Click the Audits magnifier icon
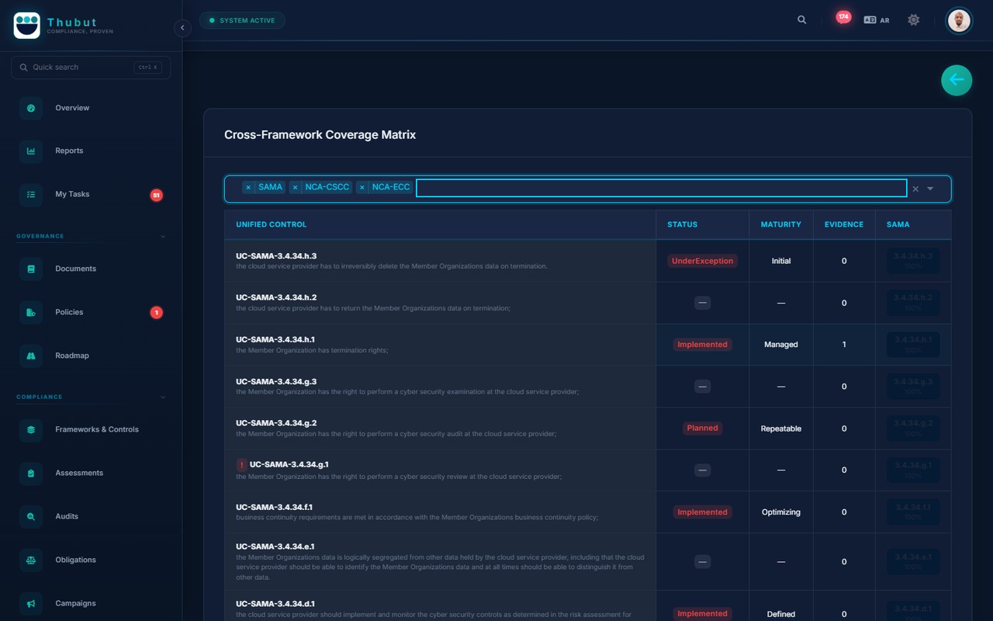This screenshot has width=993, height=621. tap(31, 517)
